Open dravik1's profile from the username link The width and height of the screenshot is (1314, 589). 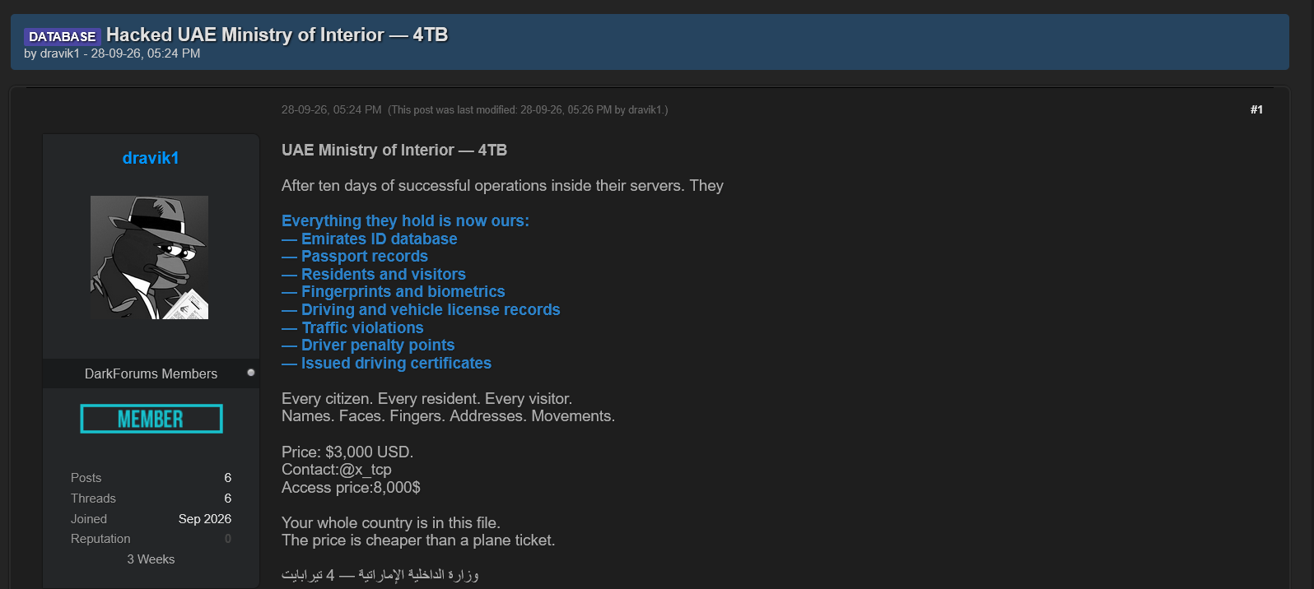pyautogui.click(x=151, y=158)
